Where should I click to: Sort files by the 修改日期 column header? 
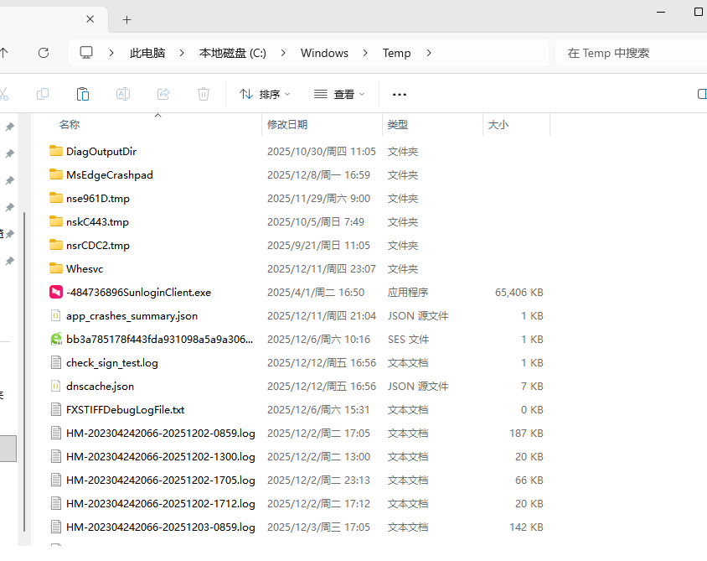tap(289, 124)
